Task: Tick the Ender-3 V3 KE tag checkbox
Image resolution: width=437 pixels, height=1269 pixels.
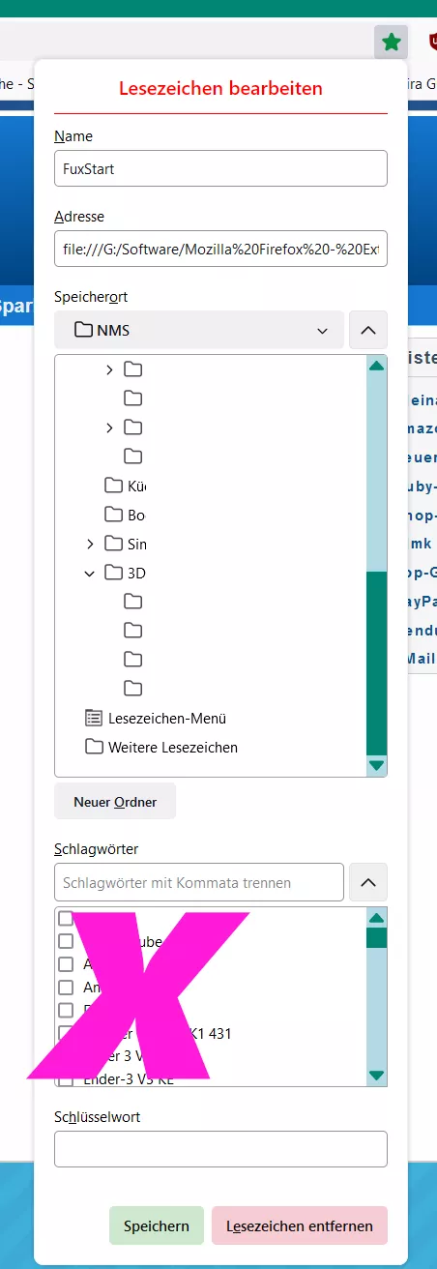Action: (x=66, y=1080)
